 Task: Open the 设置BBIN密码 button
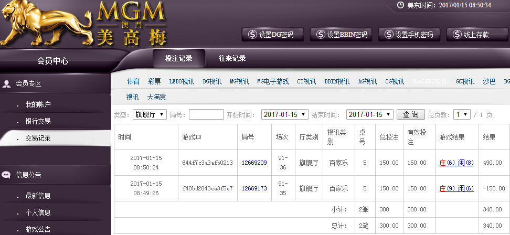point(341,35)
